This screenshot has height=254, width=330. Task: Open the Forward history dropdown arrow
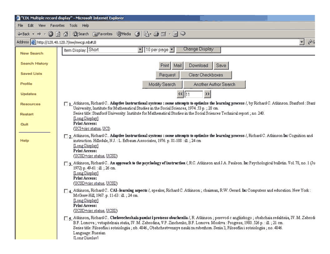click(45, 34)
